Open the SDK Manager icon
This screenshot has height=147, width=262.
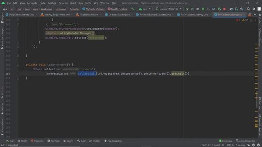[242, 9]
